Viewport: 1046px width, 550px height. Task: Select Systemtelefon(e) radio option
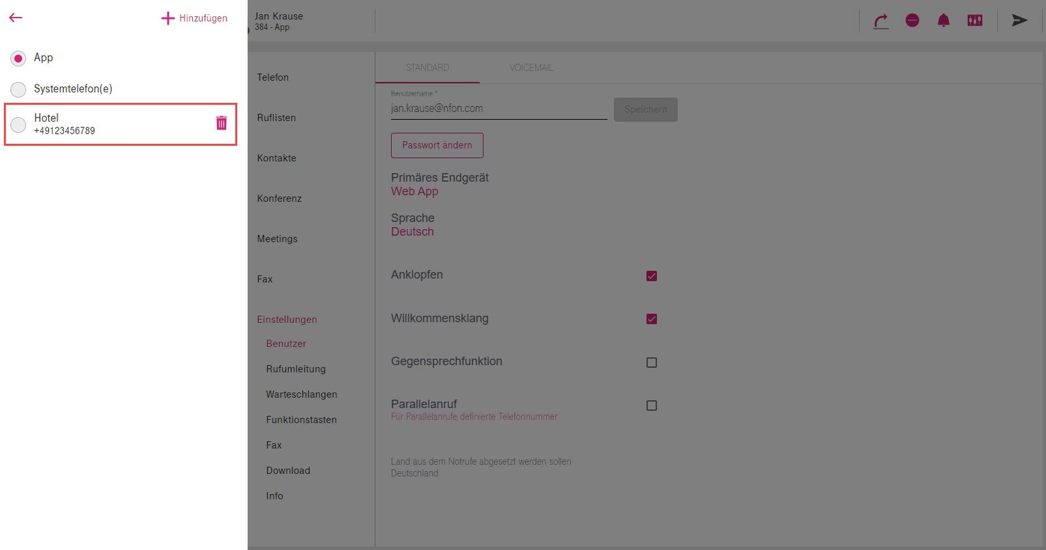18,89
